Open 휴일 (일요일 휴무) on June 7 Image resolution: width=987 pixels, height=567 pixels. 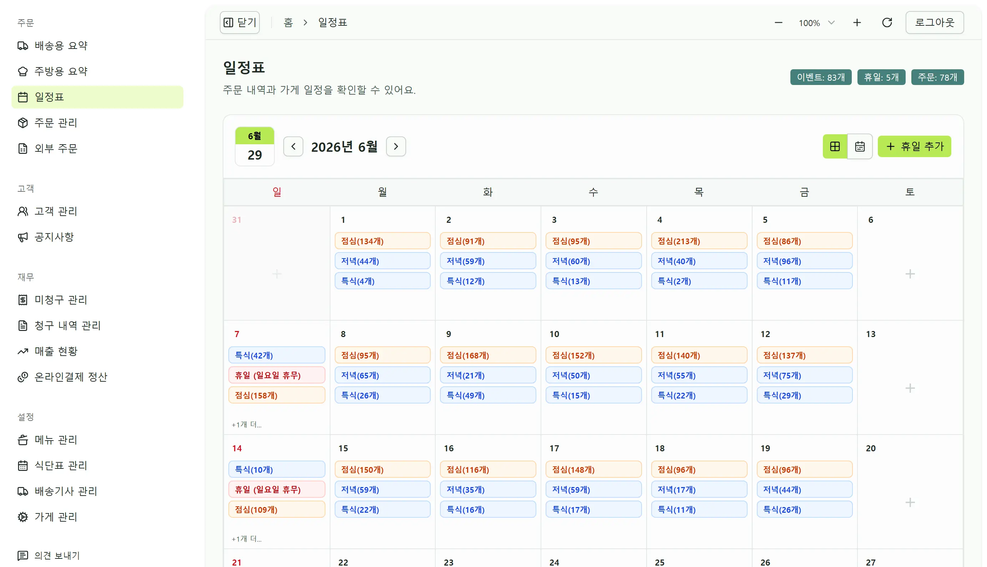point(277,375)
